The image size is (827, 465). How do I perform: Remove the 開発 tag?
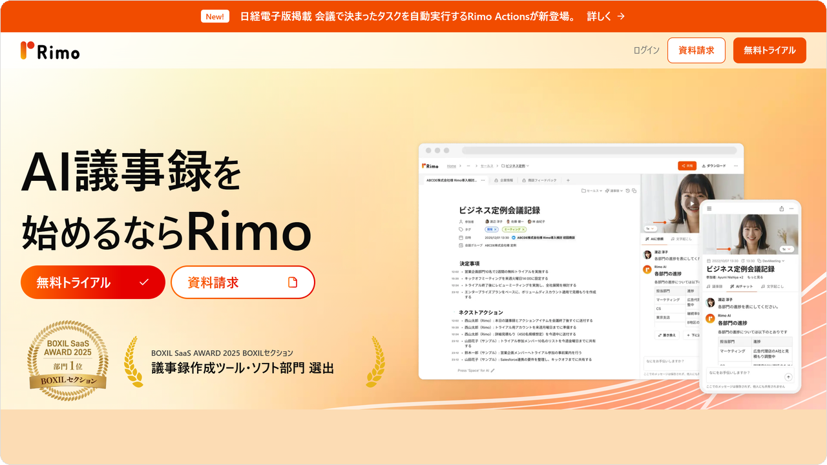click(496, 229)
